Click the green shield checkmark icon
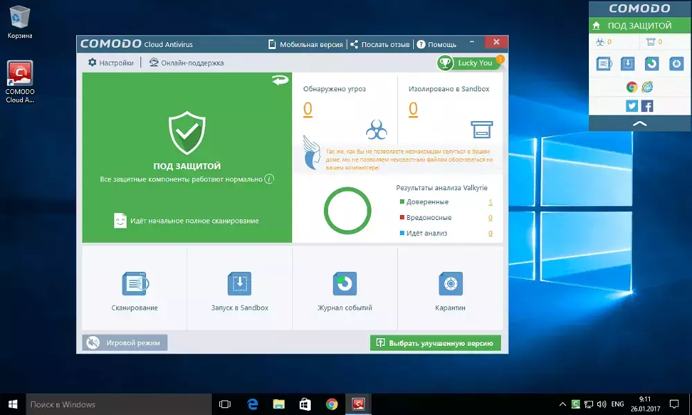Screen dimensions: 692x415 [187, 132]
